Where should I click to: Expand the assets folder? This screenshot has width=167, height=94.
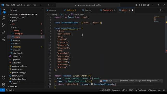(16, 27)
